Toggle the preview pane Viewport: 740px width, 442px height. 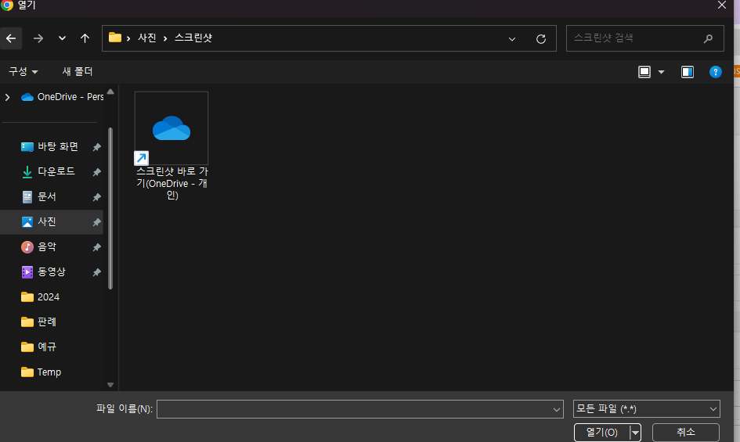tap(688, 72)
